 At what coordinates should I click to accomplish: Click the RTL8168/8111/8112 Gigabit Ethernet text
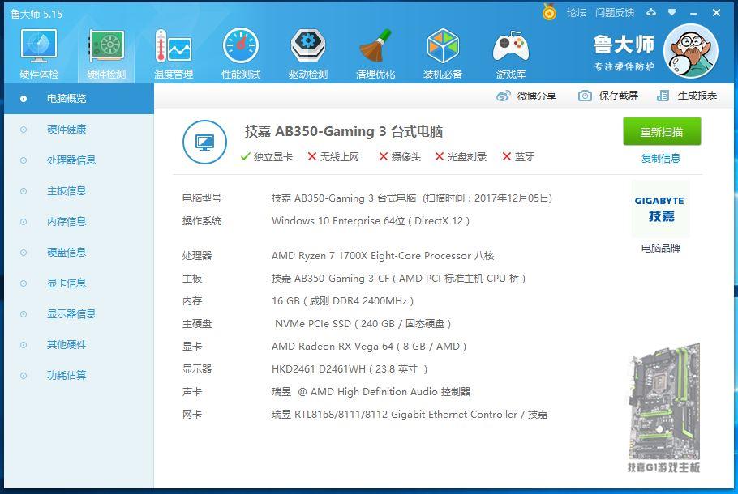point(410,415)
